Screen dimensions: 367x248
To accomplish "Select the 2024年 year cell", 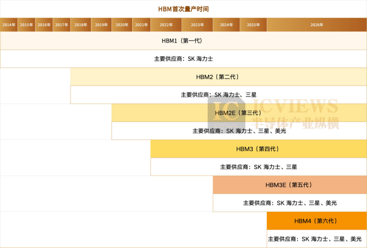I will coord(226,25).
